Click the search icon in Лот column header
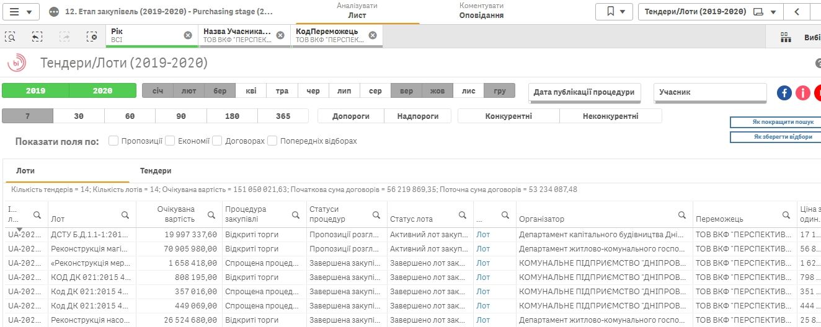The width and height of the screenshot is (821, 327). pyautogui.click(x=125, y=215)
